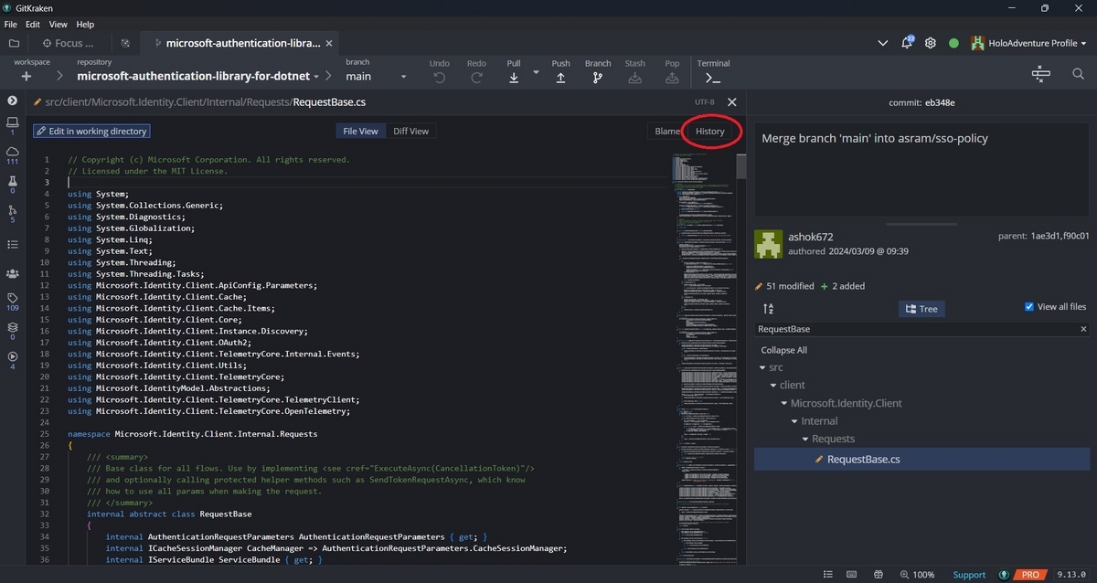
Task: Switch file list to Tree view
Action: click(921, 309)
